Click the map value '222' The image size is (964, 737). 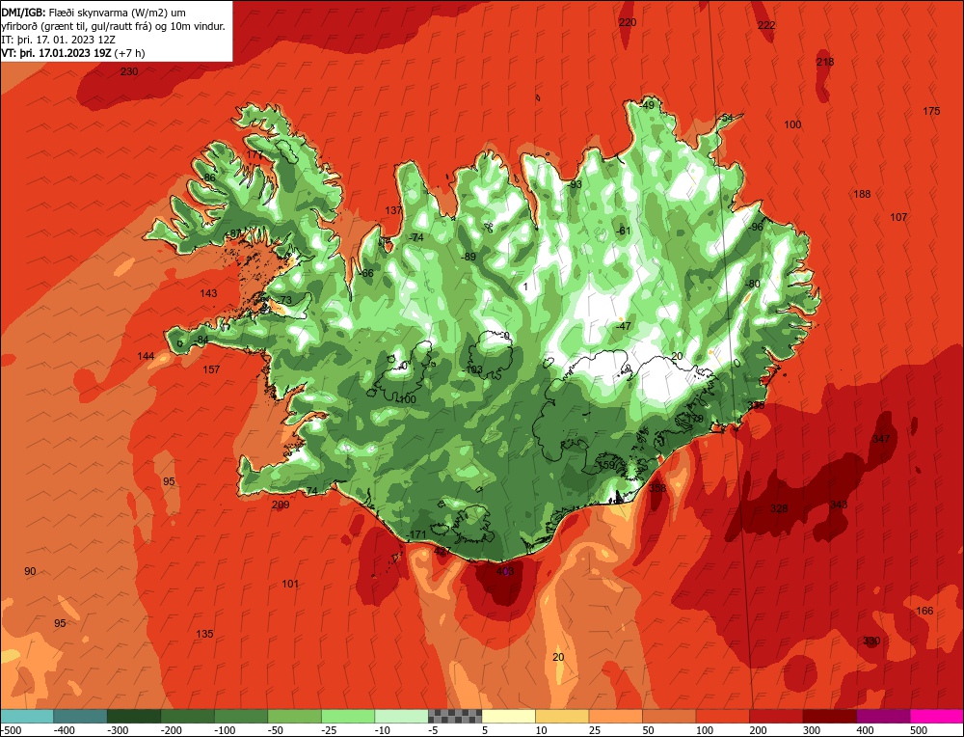(x=766, y=25)
